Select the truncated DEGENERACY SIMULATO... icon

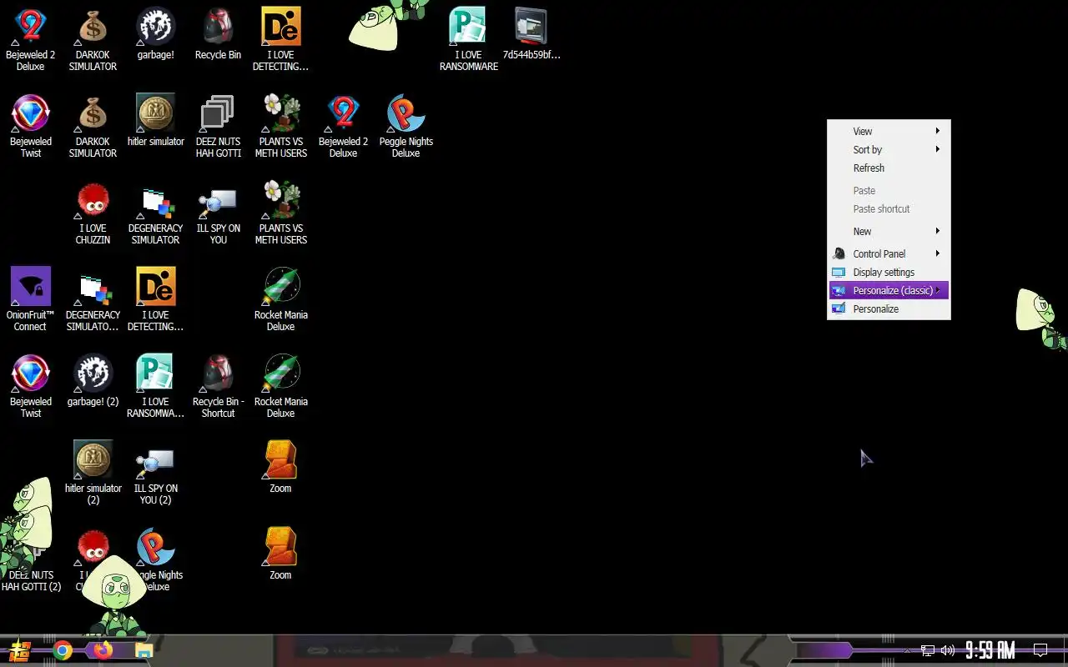pyautogui.click(x=93, y=298)
